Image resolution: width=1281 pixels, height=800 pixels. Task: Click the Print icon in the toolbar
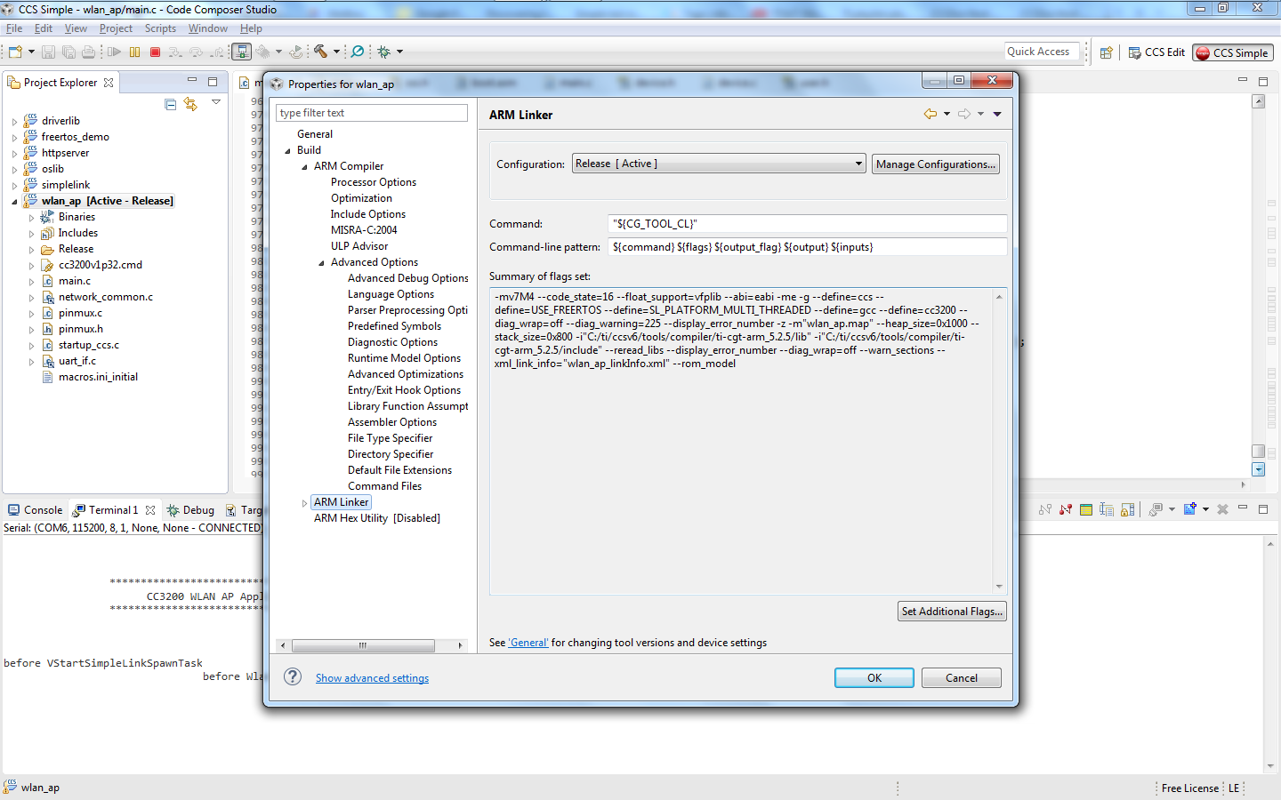coord(88,52)
